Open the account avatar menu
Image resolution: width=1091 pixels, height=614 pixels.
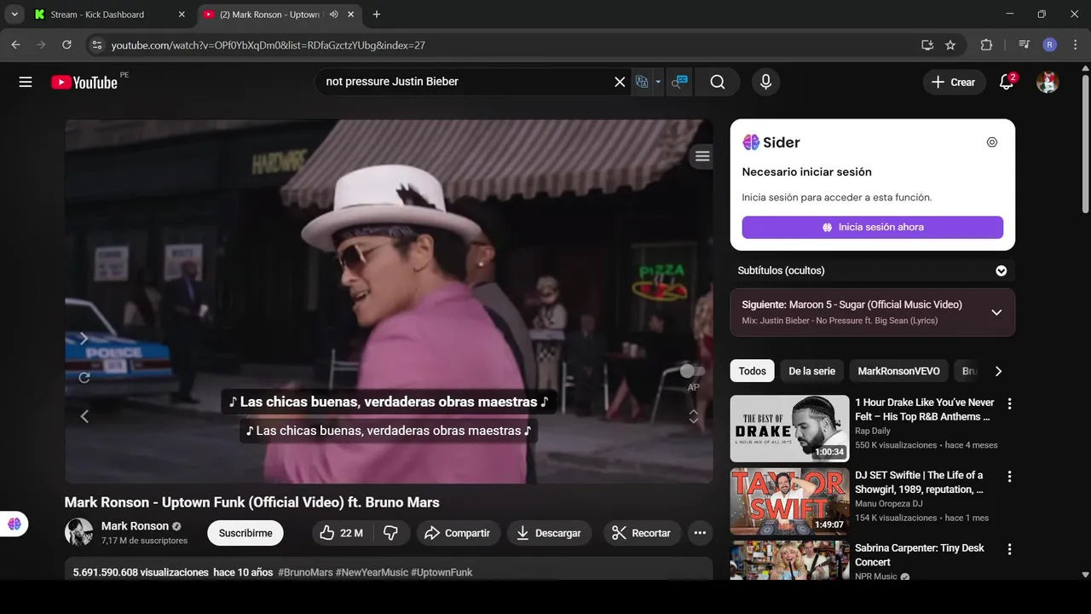[1048, 82]
